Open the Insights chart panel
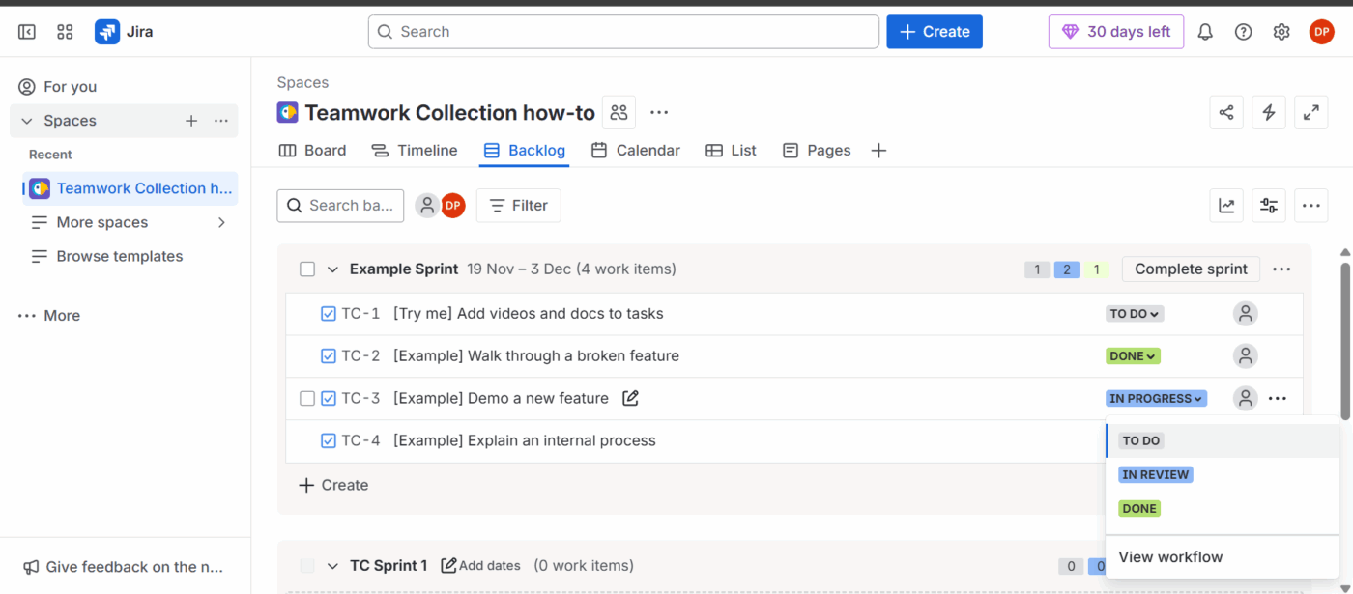Image resolution: width=1353 pixels, height=594 pixels. click(x=1226, y=205)
